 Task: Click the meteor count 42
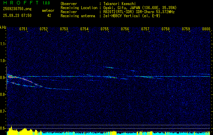point(49,16)
